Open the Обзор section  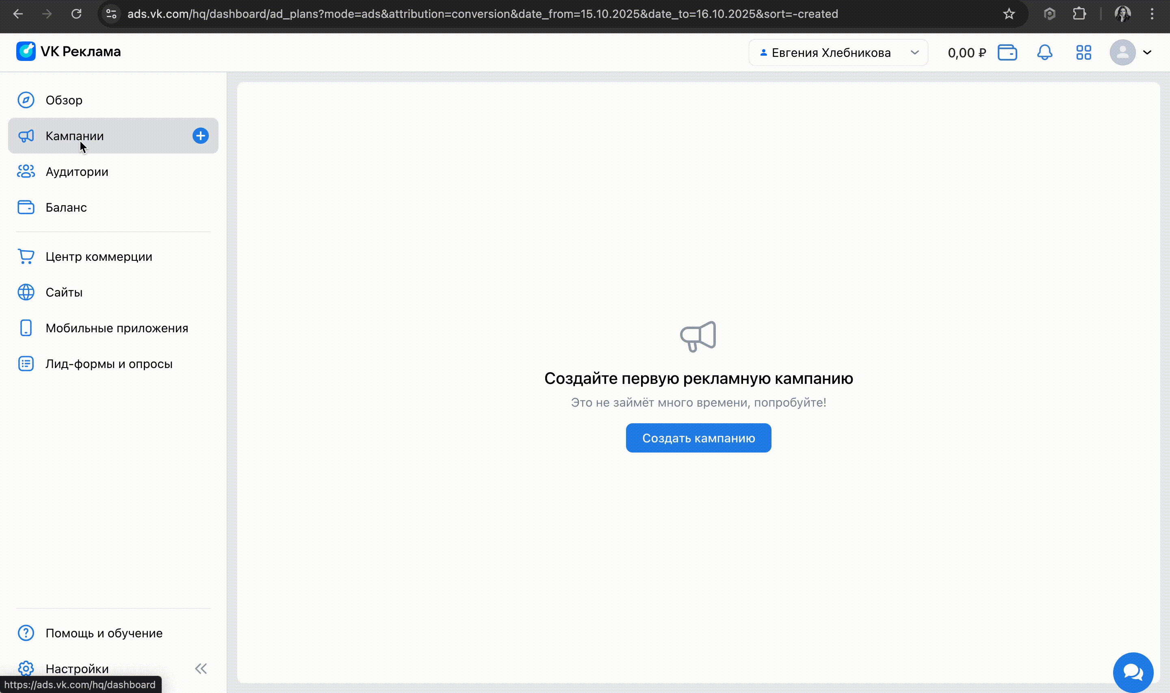64,100
